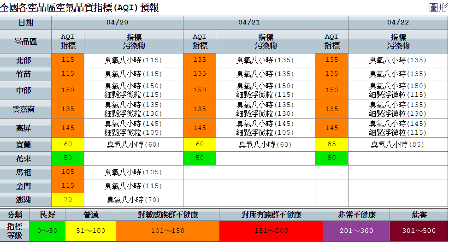The width and height of the screenshot is (449, 243).
Task: Click 花東 green AQI 50 cell for 04/20
Action: 68,158
